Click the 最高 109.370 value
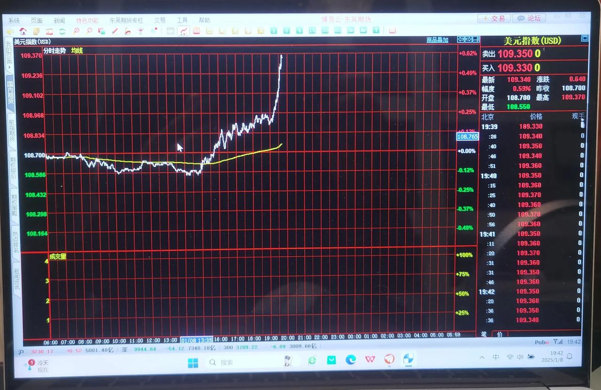 573,98
